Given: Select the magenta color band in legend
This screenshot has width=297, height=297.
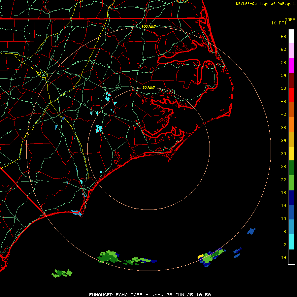Looking at the screenshot, I should tap(291, 66).
